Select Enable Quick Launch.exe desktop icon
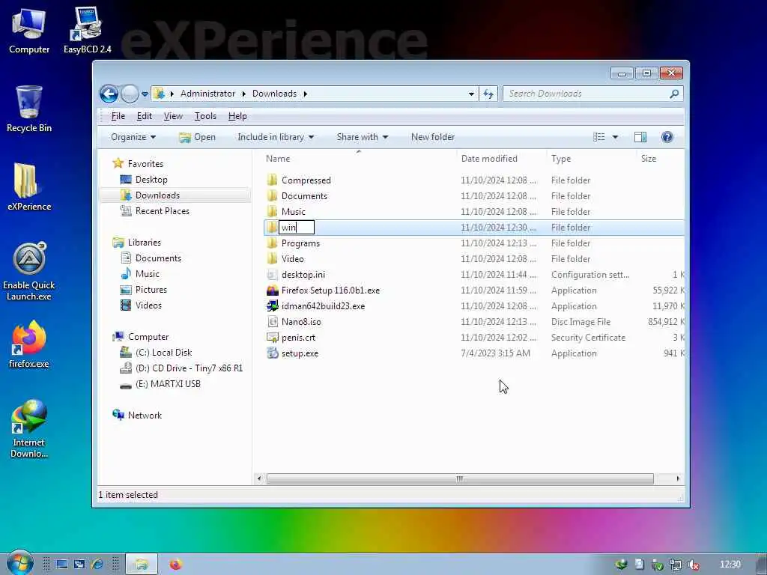Screen dimensions: 767x575 (x=29, y=271)
